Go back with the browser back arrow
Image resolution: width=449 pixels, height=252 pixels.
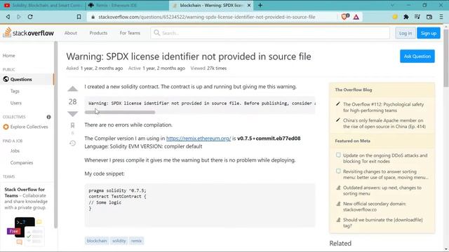(x=8, y=17)
